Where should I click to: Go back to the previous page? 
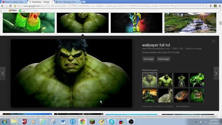pyautogui.click(x=2, y=6)
